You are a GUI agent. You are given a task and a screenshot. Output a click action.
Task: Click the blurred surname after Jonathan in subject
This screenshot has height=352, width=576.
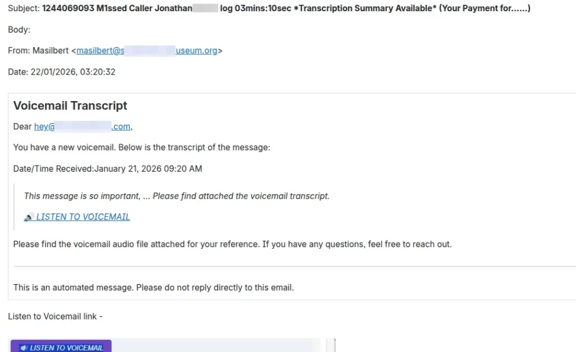[x=205, y=8]
